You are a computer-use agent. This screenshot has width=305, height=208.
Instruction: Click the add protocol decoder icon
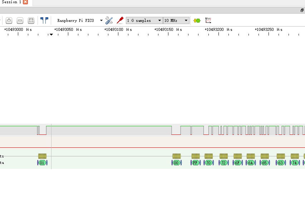(197, 20)
